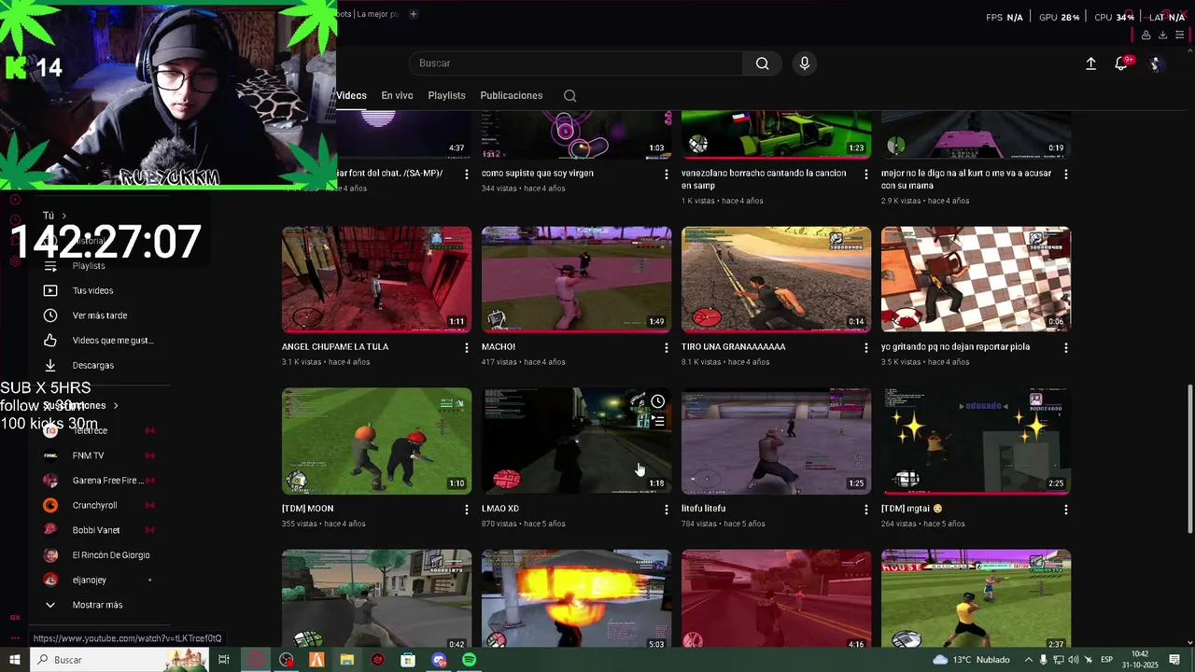Open 'venezolano borracho cantando' video title

764,179
